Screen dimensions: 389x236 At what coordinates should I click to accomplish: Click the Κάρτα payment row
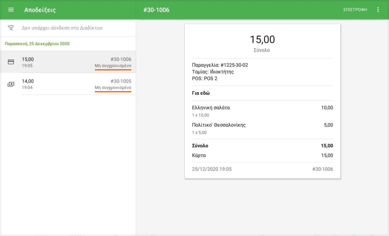tap(262, 155)
